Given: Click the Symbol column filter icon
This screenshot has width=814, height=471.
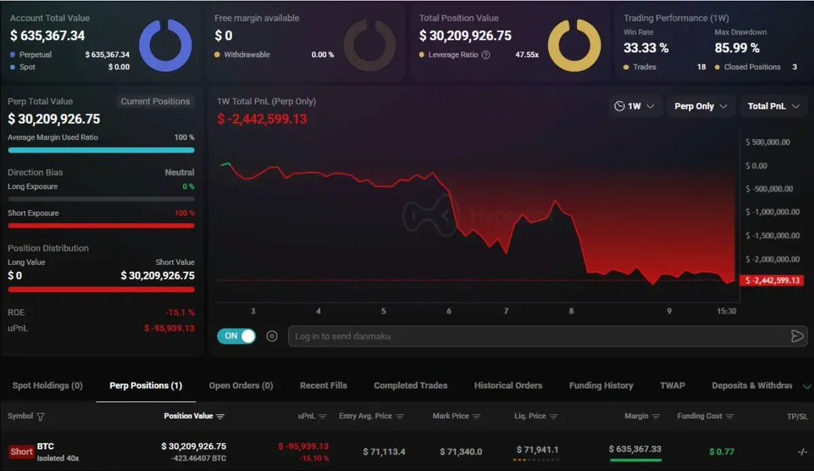Looking at the screenshot, I should [x=41, y=416].
